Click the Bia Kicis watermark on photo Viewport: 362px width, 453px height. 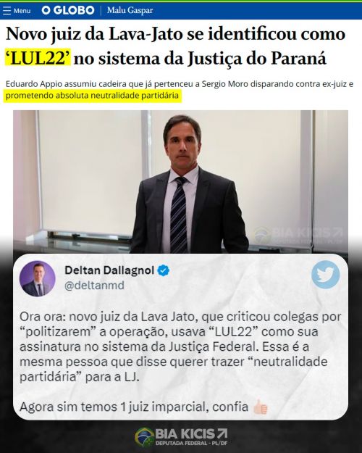298,235
